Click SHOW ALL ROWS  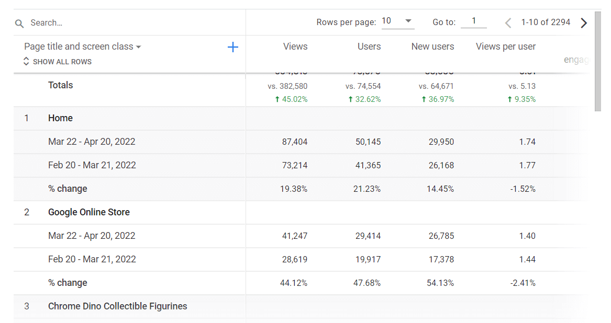pyautogui.click(x=62, y=61)
